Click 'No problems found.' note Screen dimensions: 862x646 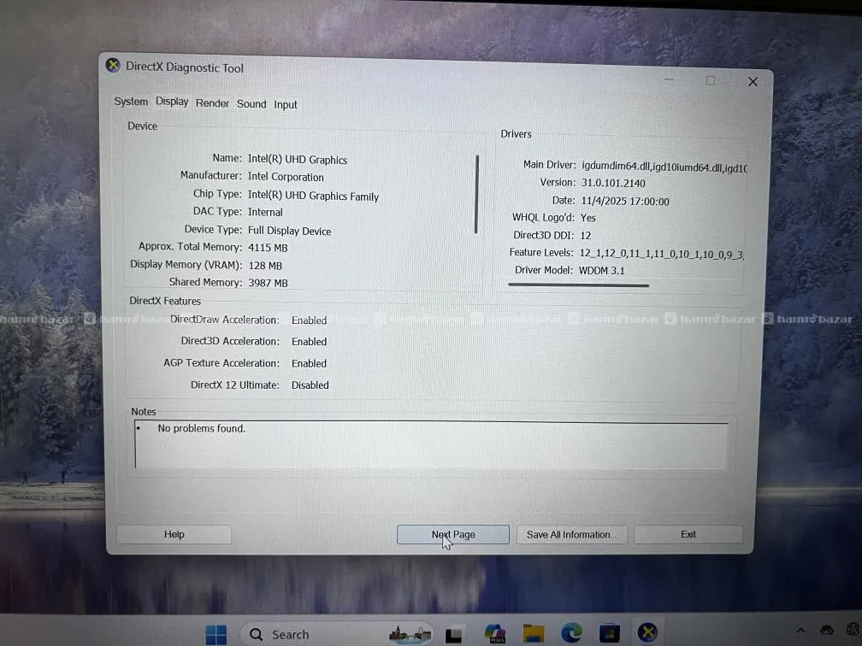coord(202,428)
